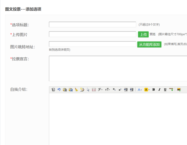Image resolution: width=187 pixels, height=145 pixels.
Task: Open the font size dropdown
Action: [107, 89]
